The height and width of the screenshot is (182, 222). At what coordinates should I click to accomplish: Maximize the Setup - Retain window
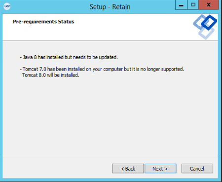click(x=193, y=5)
